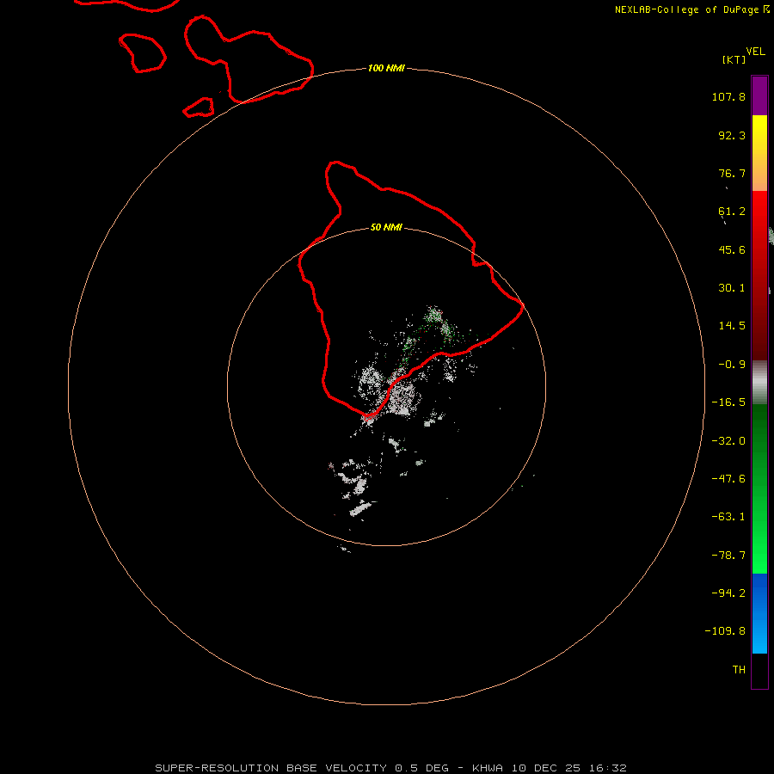Screen dimensions: 774x774
Task: Select the -16.5 velocity scale value
Action: coord(728,402)
